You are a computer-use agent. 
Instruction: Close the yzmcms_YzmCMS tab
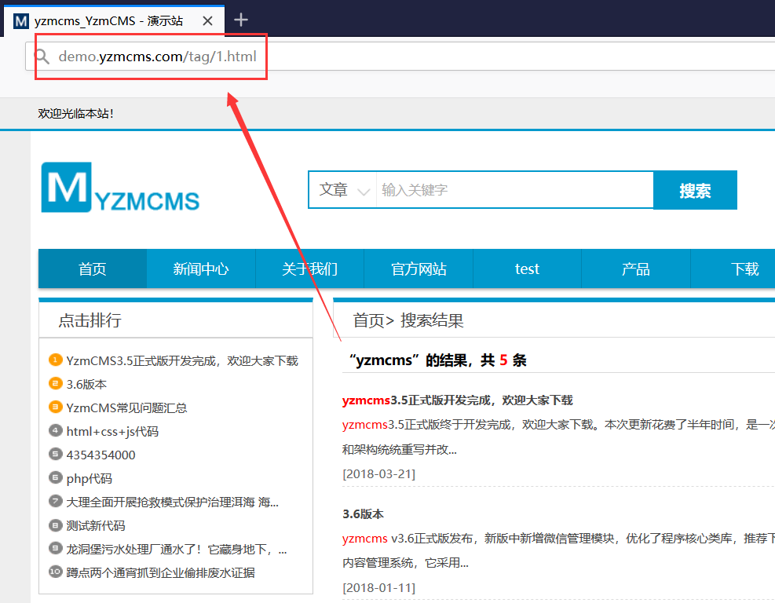pyautogui.click(x=207, y=20)
